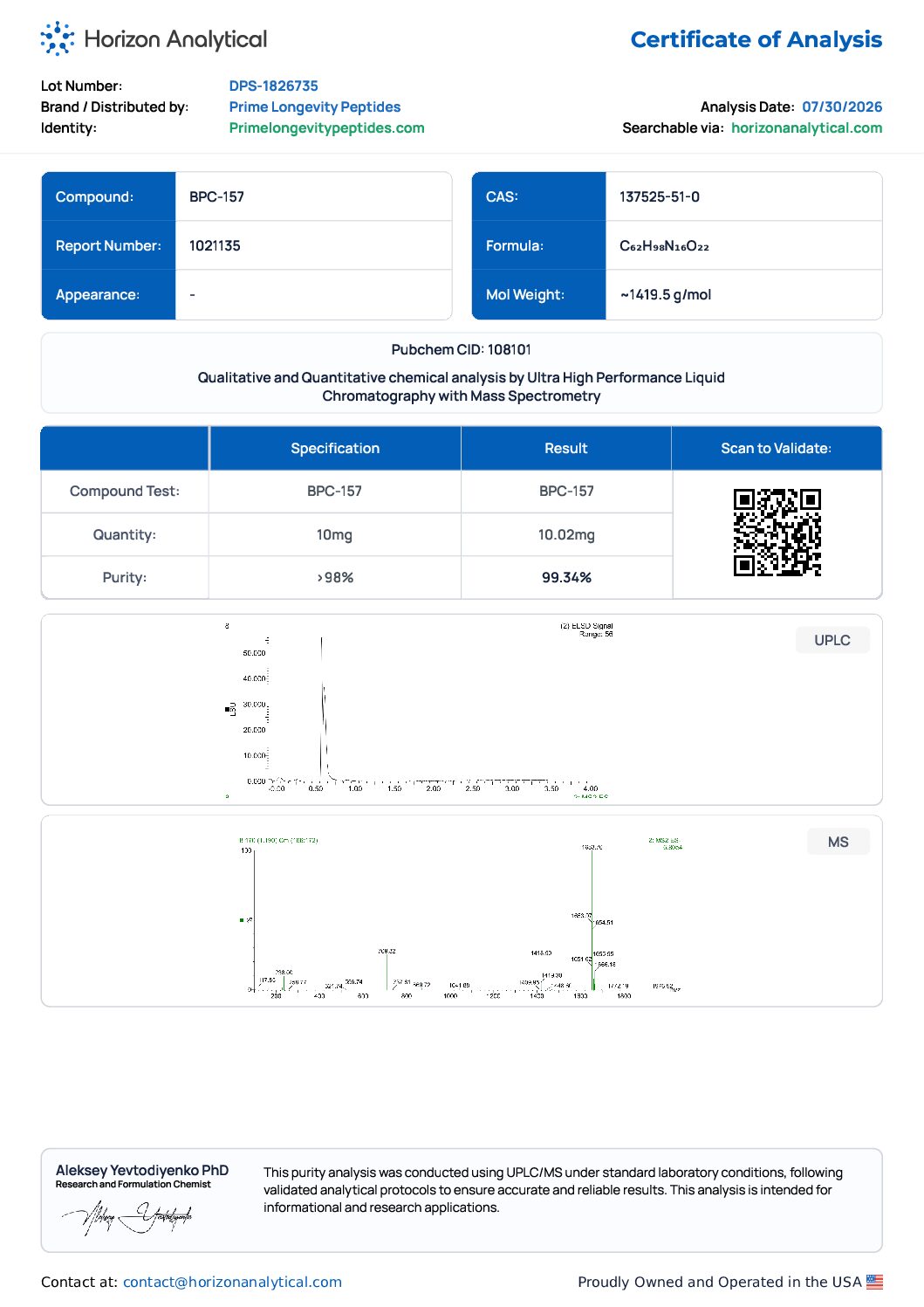Open the horizonanalytical.com searchable link
The height and width of the screenshot is (1307, 924).
point(806,127)
